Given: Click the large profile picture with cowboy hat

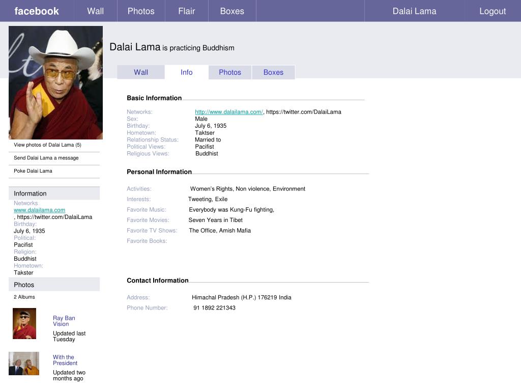Looking at the screenshot, I should tap(55, 82).
